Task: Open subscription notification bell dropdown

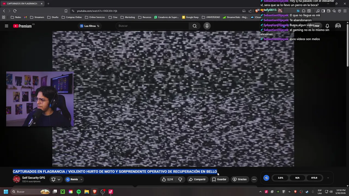Action: (56, 179)
